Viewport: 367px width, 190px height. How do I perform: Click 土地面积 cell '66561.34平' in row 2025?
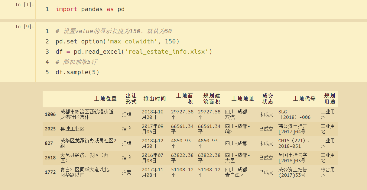click(182, 129)
